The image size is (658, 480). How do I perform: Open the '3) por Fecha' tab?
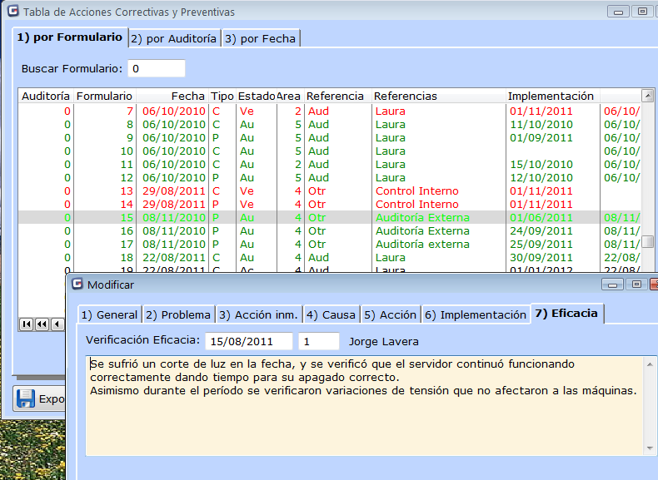point(260,38)
